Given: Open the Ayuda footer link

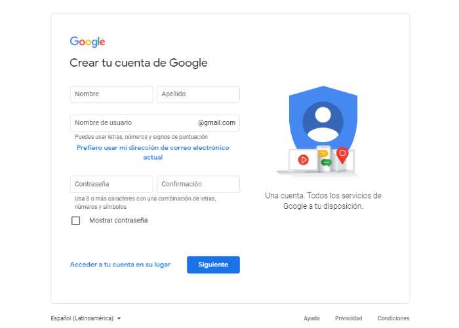Looking at the screenshot, I should tap(311, 318).
